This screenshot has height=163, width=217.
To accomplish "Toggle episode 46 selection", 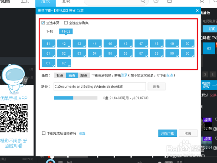I will point(126,43).
